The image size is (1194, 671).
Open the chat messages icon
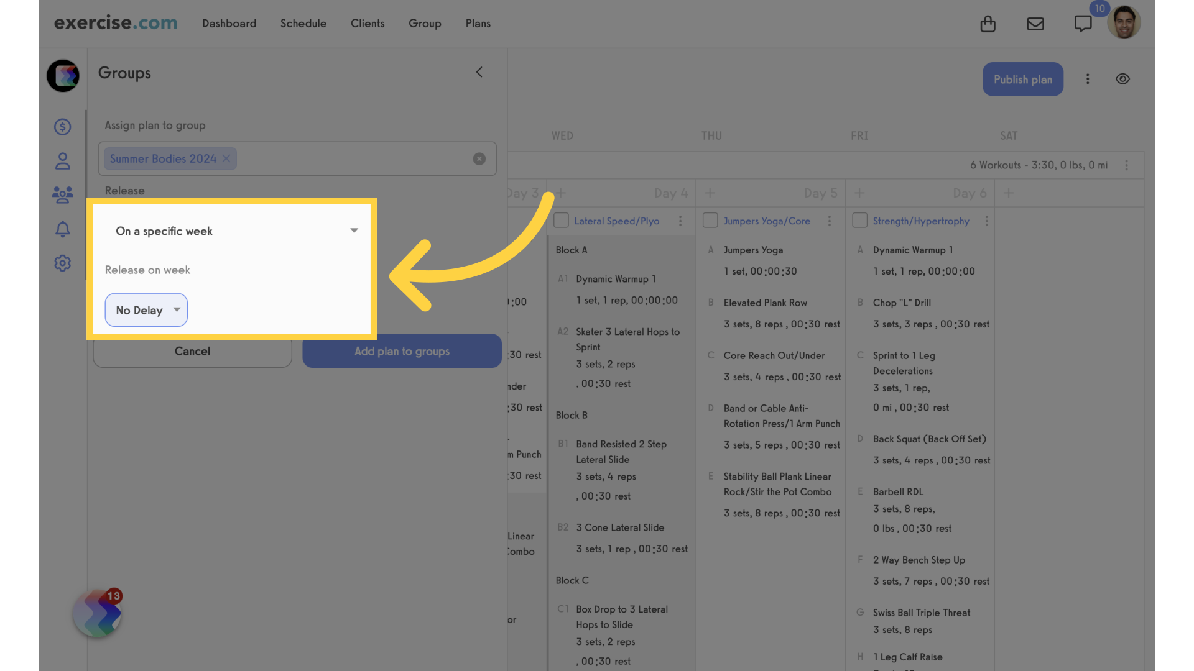[x=1083, y=24]
